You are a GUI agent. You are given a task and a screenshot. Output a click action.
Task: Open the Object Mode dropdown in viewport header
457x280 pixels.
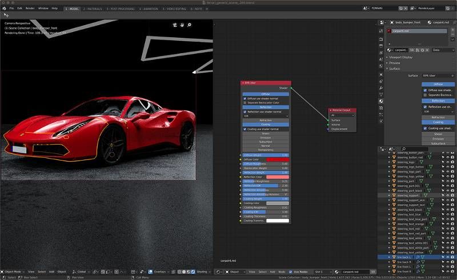pyautogui.click(x=13, y=272)
